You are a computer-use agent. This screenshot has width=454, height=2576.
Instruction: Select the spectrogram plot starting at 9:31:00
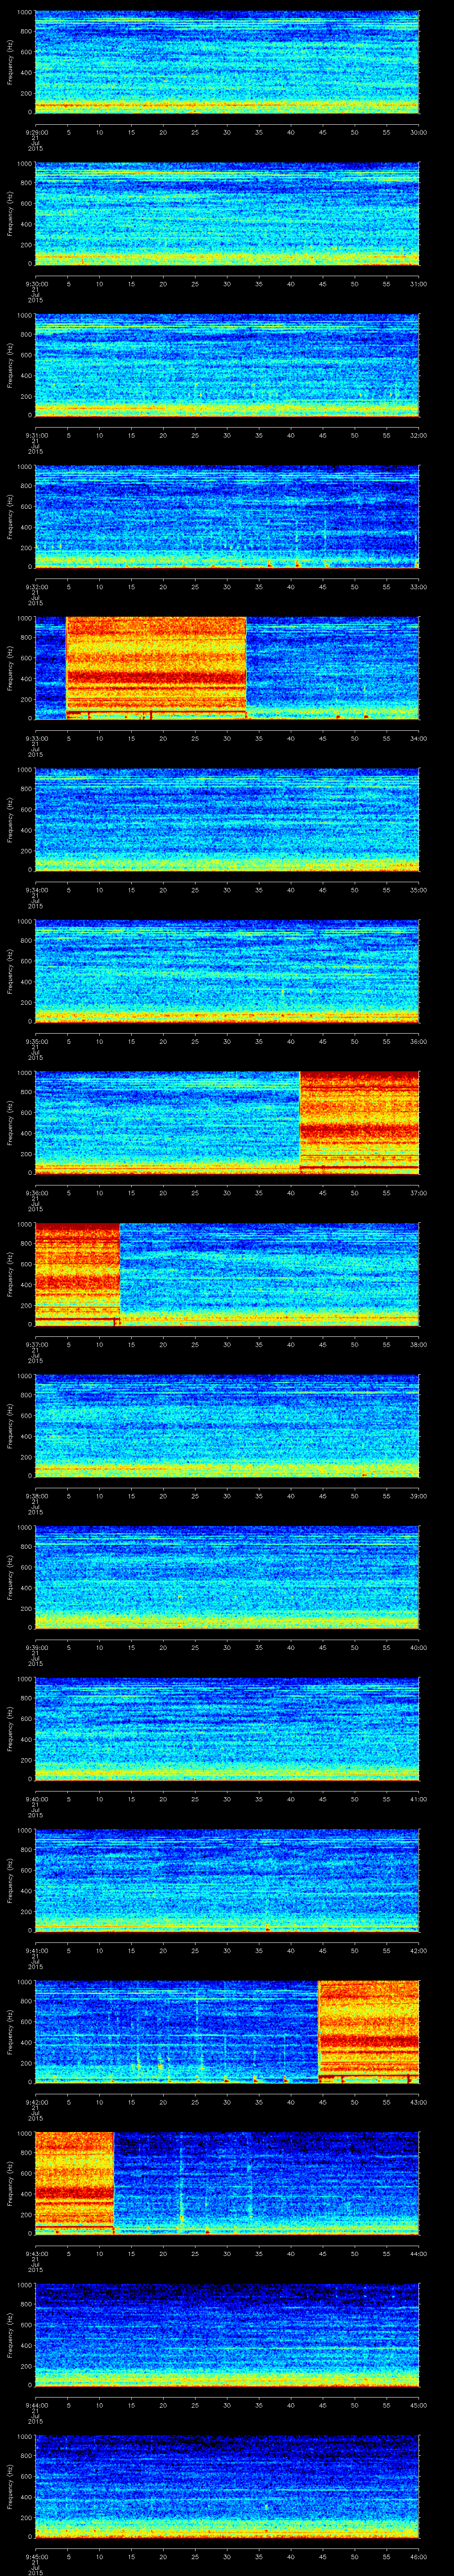(227, 365)
